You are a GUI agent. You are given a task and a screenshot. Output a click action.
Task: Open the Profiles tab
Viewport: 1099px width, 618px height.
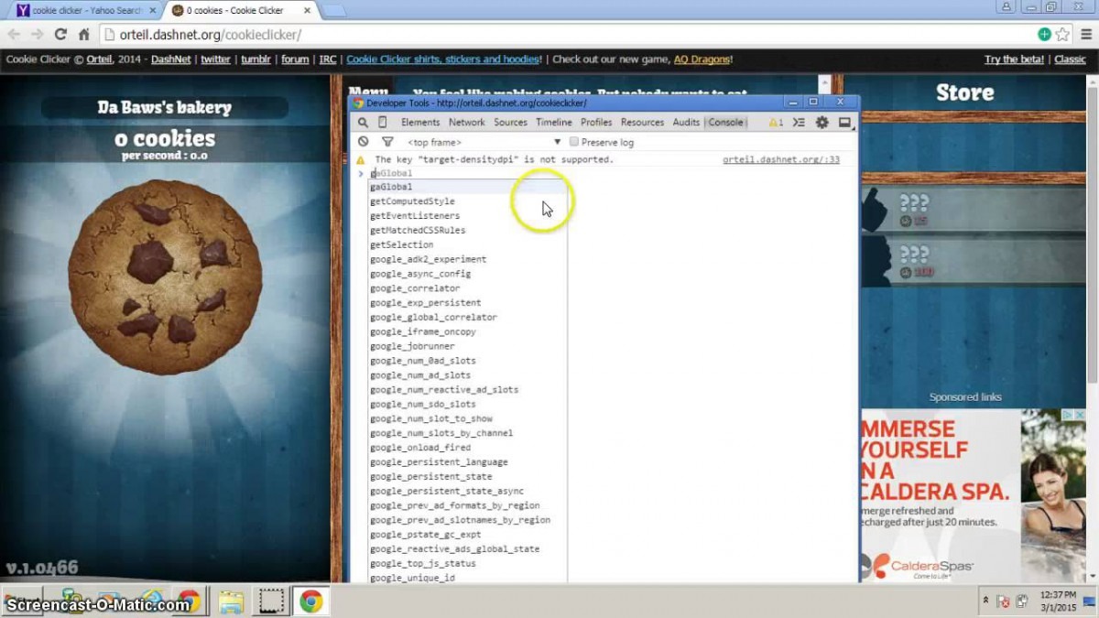click(596, 123)
